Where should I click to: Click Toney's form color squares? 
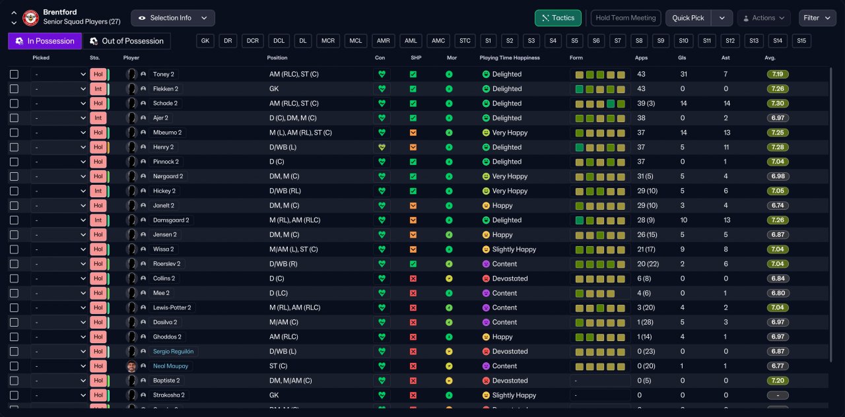[x=599, y=75]
